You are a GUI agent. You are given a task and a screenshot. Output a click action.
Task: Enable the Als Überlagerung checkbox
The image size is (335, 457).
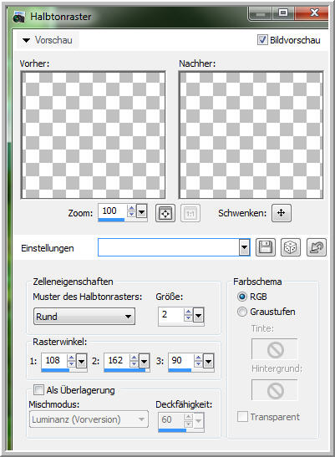click(38, 389)
